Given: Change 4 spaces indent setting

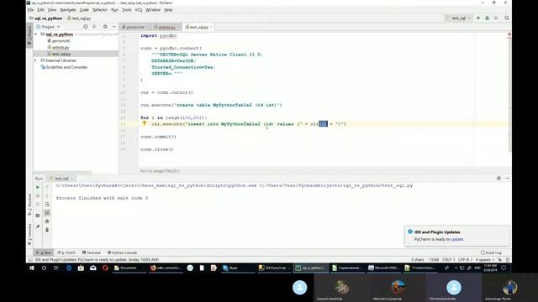Looking at the screenshot, I should point(485,260).
